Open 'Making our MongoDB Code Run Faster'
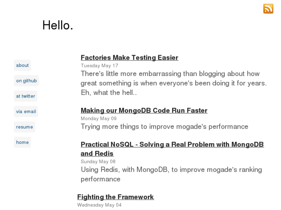This screenshot has width=281, height=210. pos(144,110)
